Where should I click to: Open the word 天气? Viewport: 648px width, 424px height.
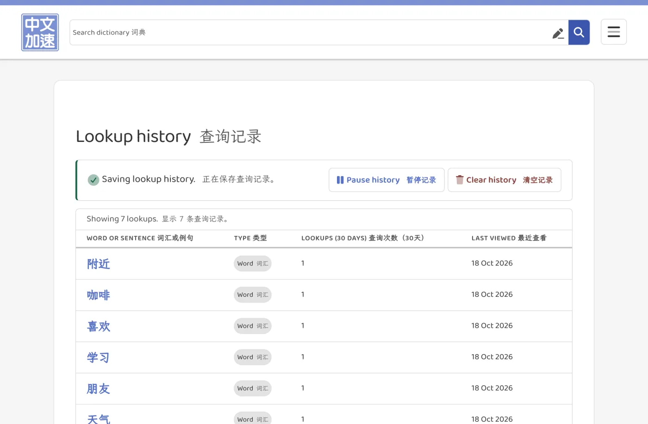(99, 419)
